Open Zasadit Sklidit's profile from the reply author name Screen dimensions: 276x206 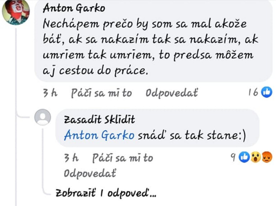click(x=99, y=119)
